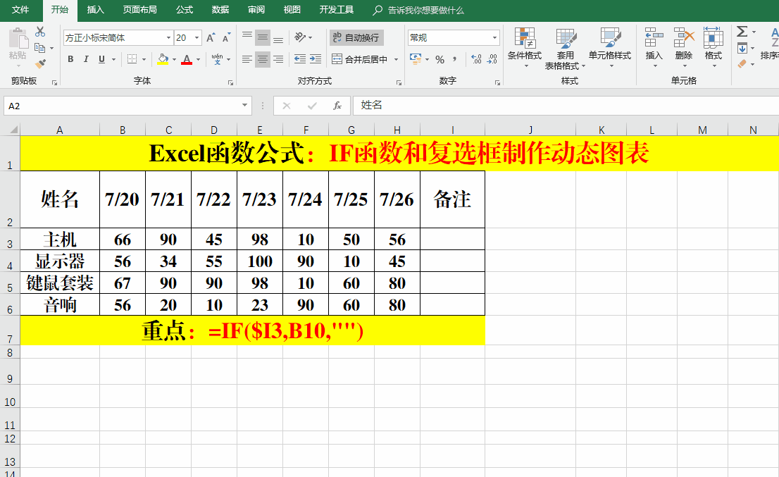Click the Merge & Center (合并后居中) button
This screenshot has height=477, width=779.
click(361, 60)
